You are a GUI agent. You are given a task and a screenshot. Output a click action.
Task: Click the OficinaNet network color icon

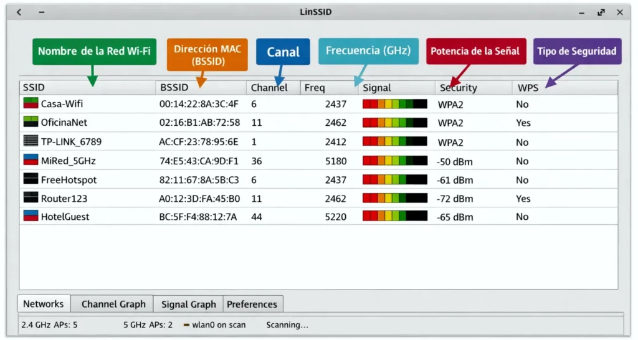click(x=31, y=122)
